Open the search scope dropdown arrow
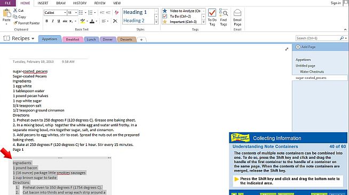 point(346,38)
